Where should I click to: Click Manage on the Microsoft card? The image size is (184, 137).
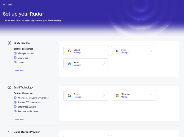125,97
